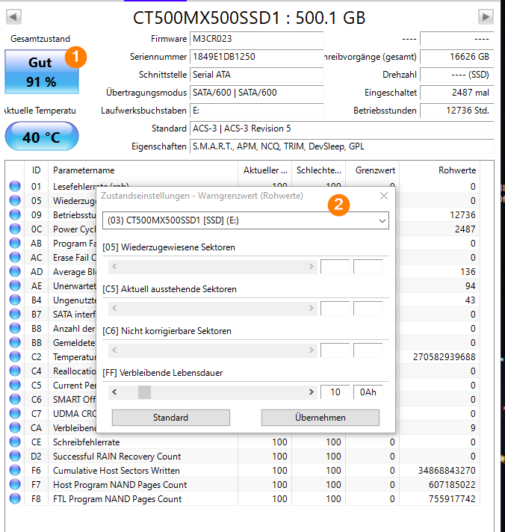Click the total writes value 16626 GB
The width and height of the screenshot is (505, 532).
[x=457, y=57]
